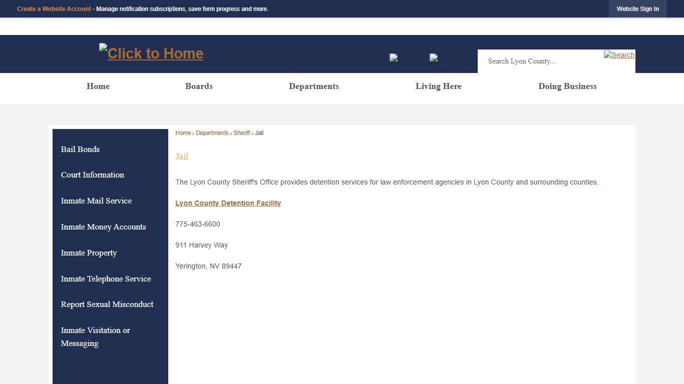This screenshot has width=684, height=384.
Task: Open the Living Here menu
Action: 438,86
